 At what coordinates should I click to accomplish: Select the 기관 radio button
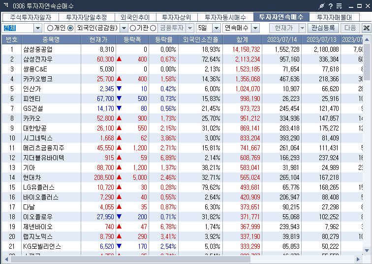tap(133, 28)
